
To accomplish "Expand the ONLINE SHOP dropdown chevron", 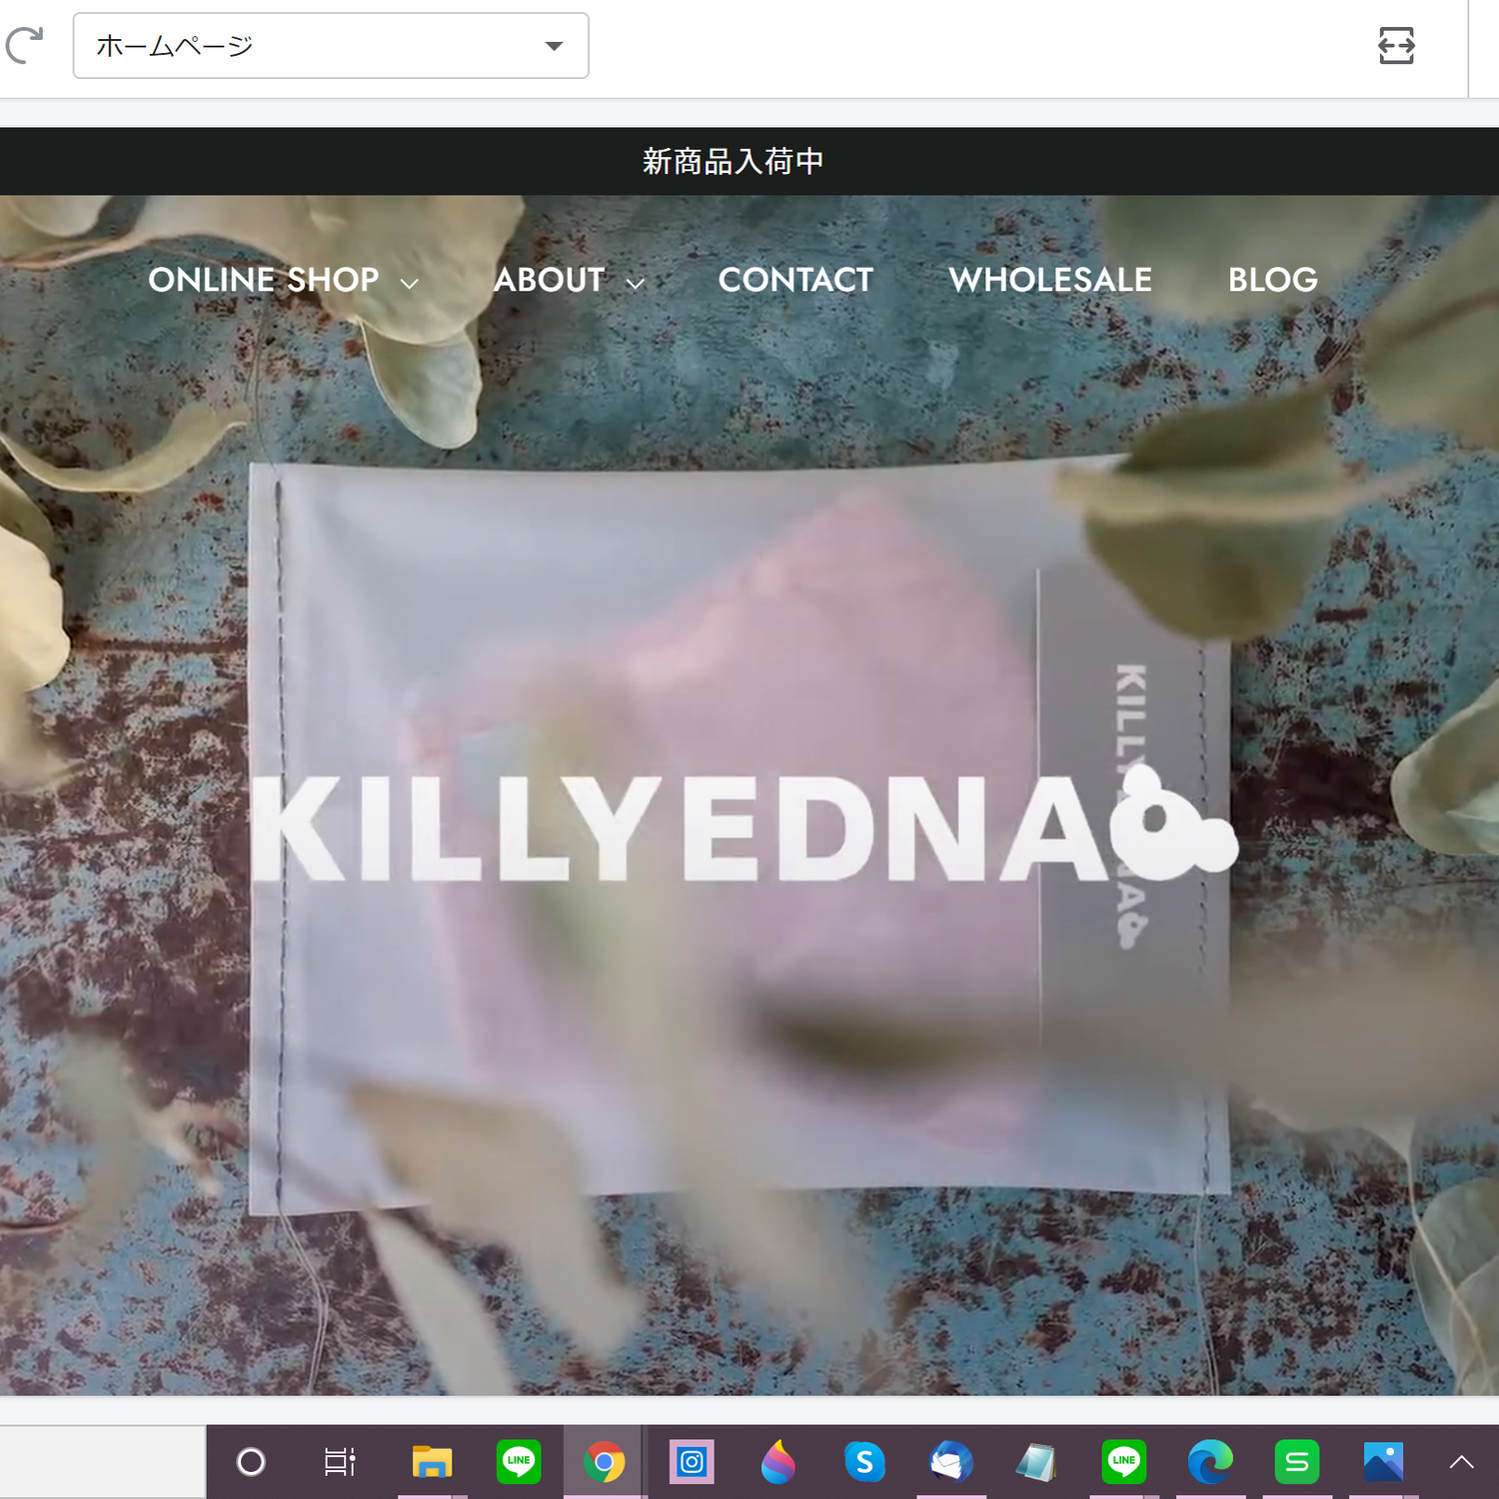I will [411, 284].
